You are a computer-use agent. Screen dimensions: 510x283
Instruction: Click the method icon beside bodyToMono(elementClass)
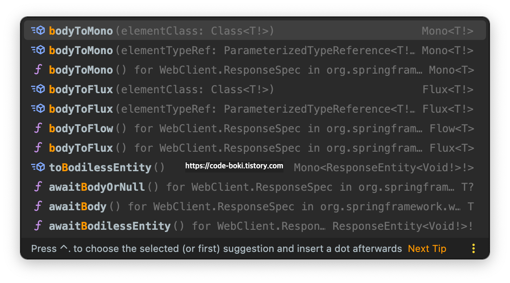click(38, 31)
